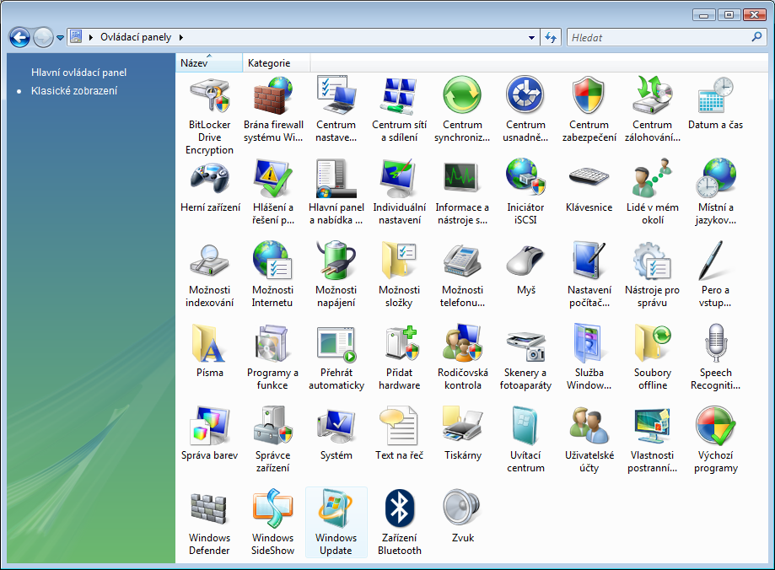Viewport: 775px width, 570px height.
Task: Switch to Hlavní ovládací panel view
Action: tap(78, 73)
